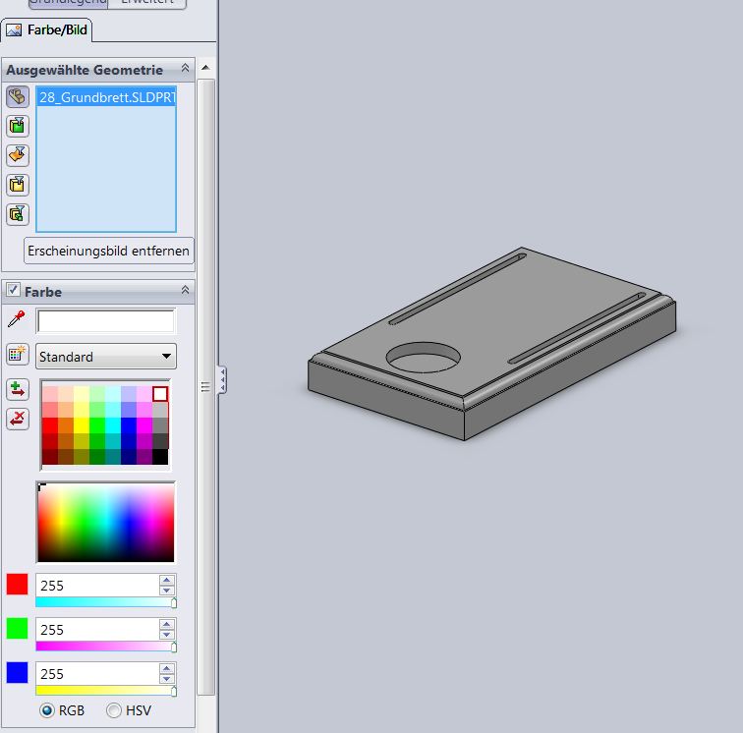The height and width of the screenshot is (733, 743).
Task: Select 28_Grundbrett.SLDPRT in geometry list
Action: coord(106,97)
